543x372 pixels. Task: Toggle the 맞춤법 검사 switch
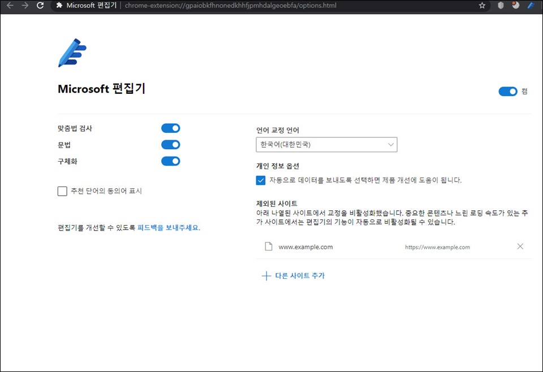point(171,128)
